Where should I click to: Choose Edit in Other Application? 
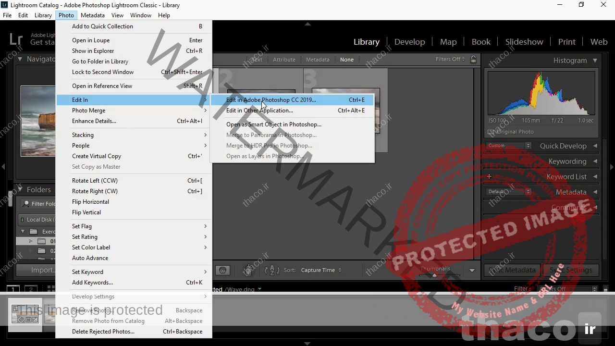[x=292, y=111]
